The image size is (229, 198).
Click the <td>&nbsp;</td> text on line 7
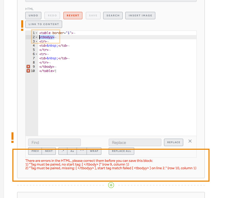53,58
